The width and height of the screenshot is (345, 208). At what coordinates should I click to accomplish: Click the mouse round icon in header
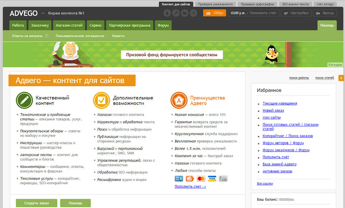click(167, 13)
